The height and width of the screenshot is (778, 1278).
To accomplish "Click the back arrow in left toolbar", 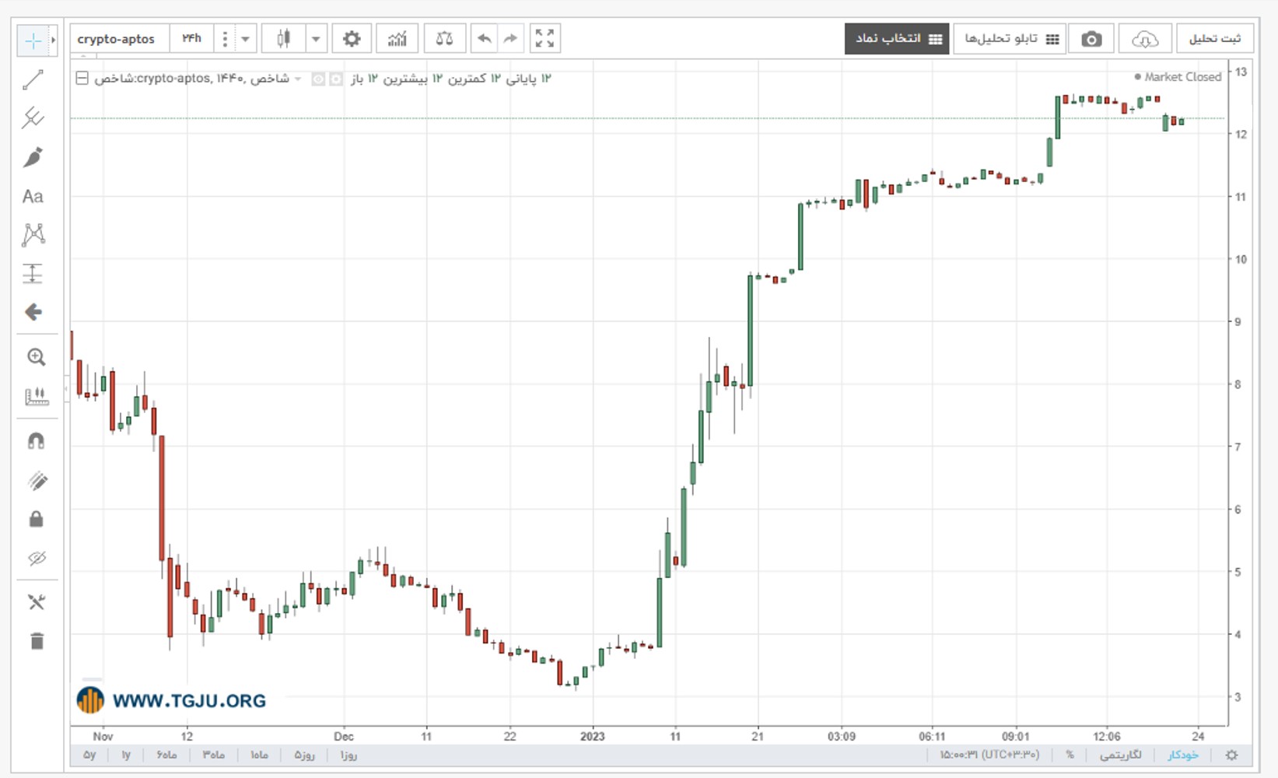I will tap(33, 313).
